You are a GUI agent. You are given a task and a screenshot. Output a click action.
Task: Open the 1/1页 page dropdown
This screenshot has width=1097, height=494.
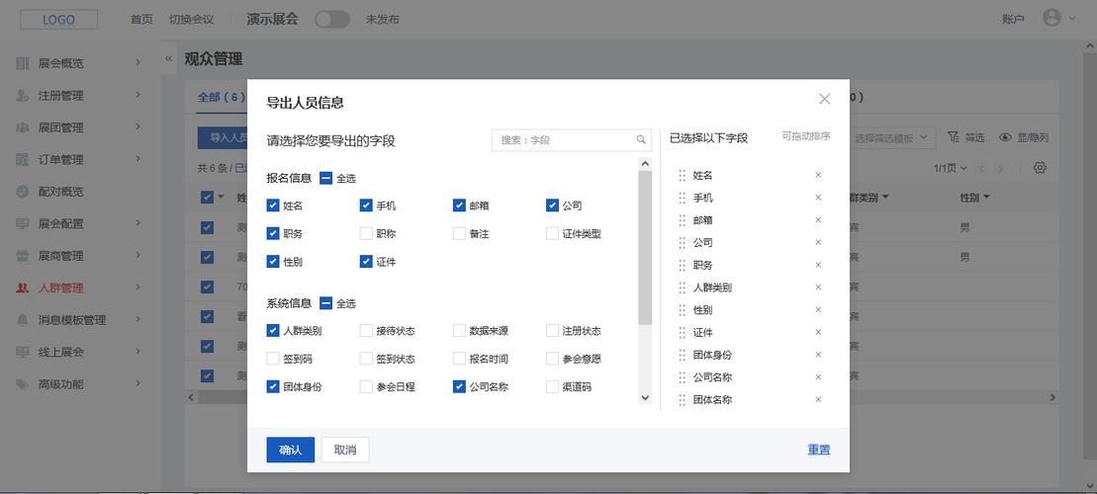(x=950, y=168)
